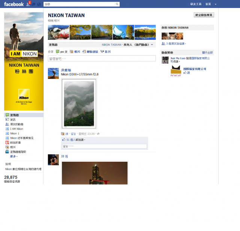This screenshot has height=231, width=240.
Task: Click the comment input field under post
Action: coord(104,146)
